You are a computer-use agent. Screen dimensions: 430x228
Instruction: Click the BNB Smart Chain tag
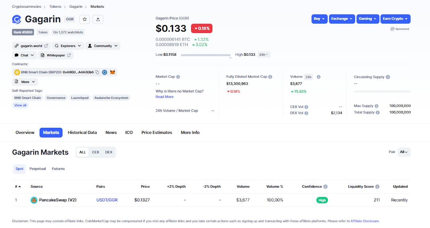click(x=28, y=98)
